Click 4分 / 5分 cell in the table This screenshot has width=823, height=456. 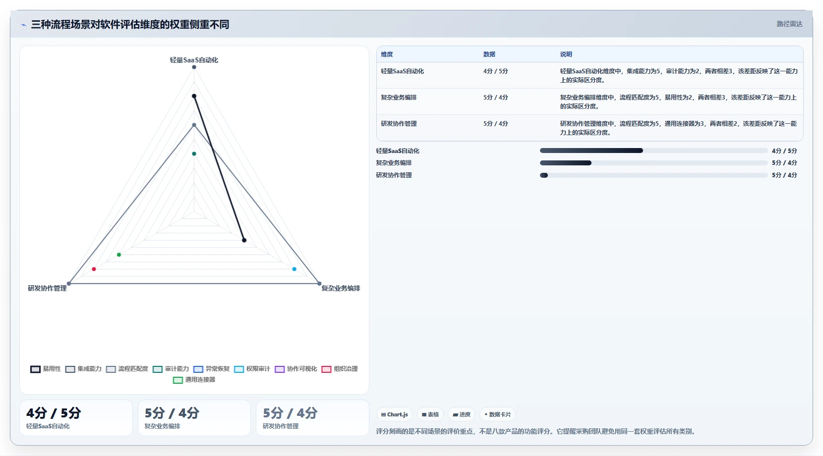pos(496,71)
